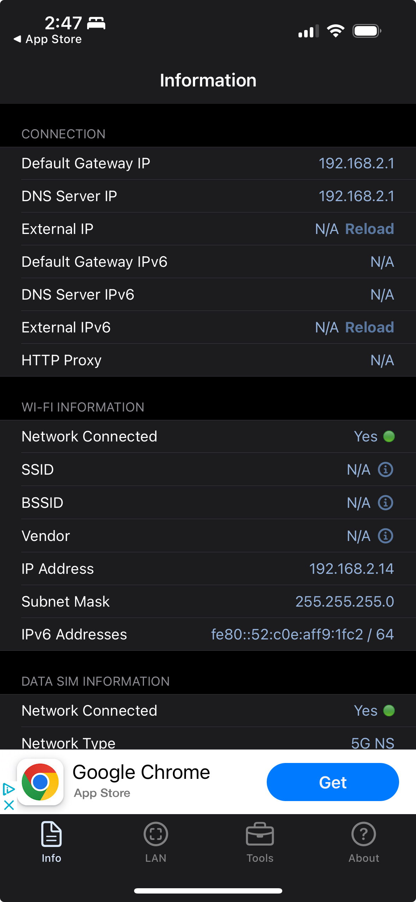416x902 pixels.
Task: Expand the Wi-Fi Information section
Action: [83, 407]
